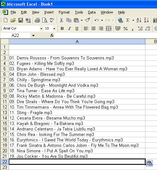Expand the Arial Cyr font dropdown
The image size is (157, 170).
tap(41, 29)
